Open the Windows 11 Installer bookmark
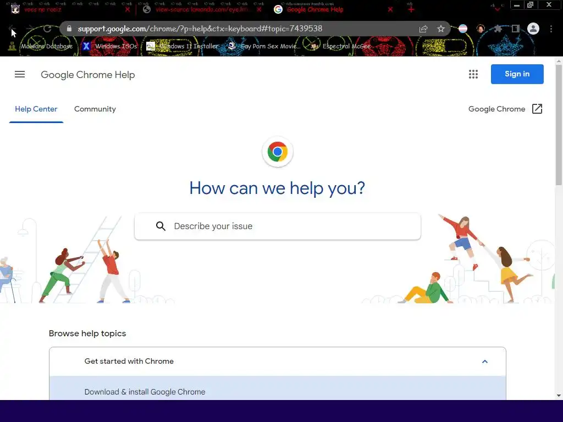563x422 pixels. pyautogui.click(x=183, y=46)
